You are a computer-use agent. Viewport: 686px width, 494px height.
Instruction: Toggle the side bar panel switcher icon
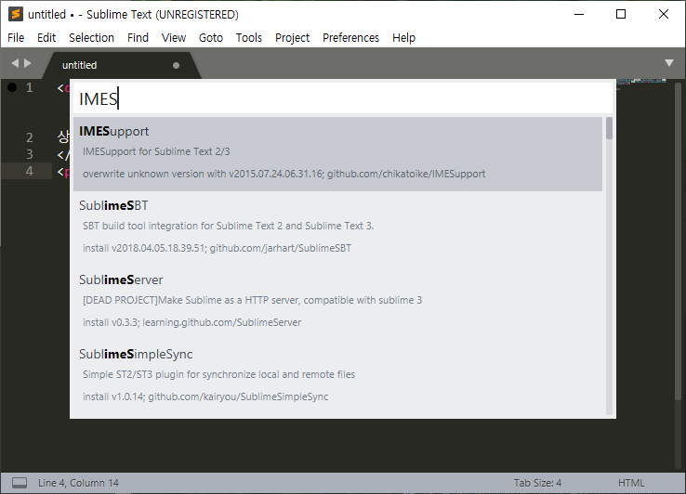pyautogui.click(x=20, y=483)
